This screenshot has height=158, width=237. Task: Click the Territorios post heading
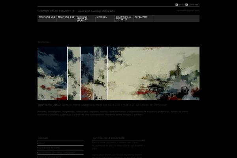click(x=43, y=42)
